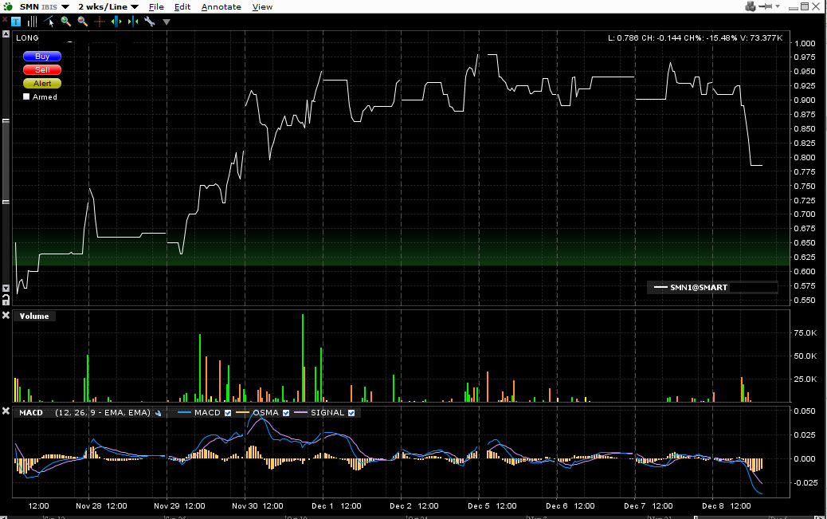
Task: Compress the chart time span arrows
Action: 133,22
